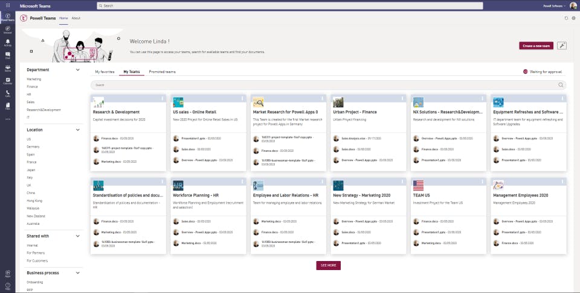Screen dimensions: 580x293
Task: Filter by New Zealand location
Action: click(x=36, y=216)
